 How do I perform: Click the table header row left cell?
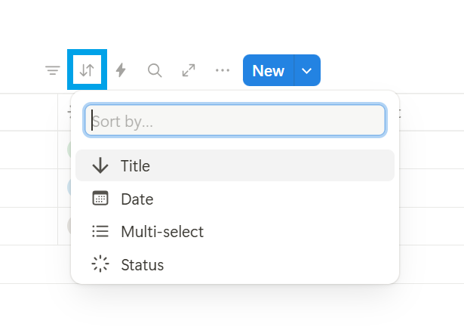pyautogui.click(x=29, y=112)
